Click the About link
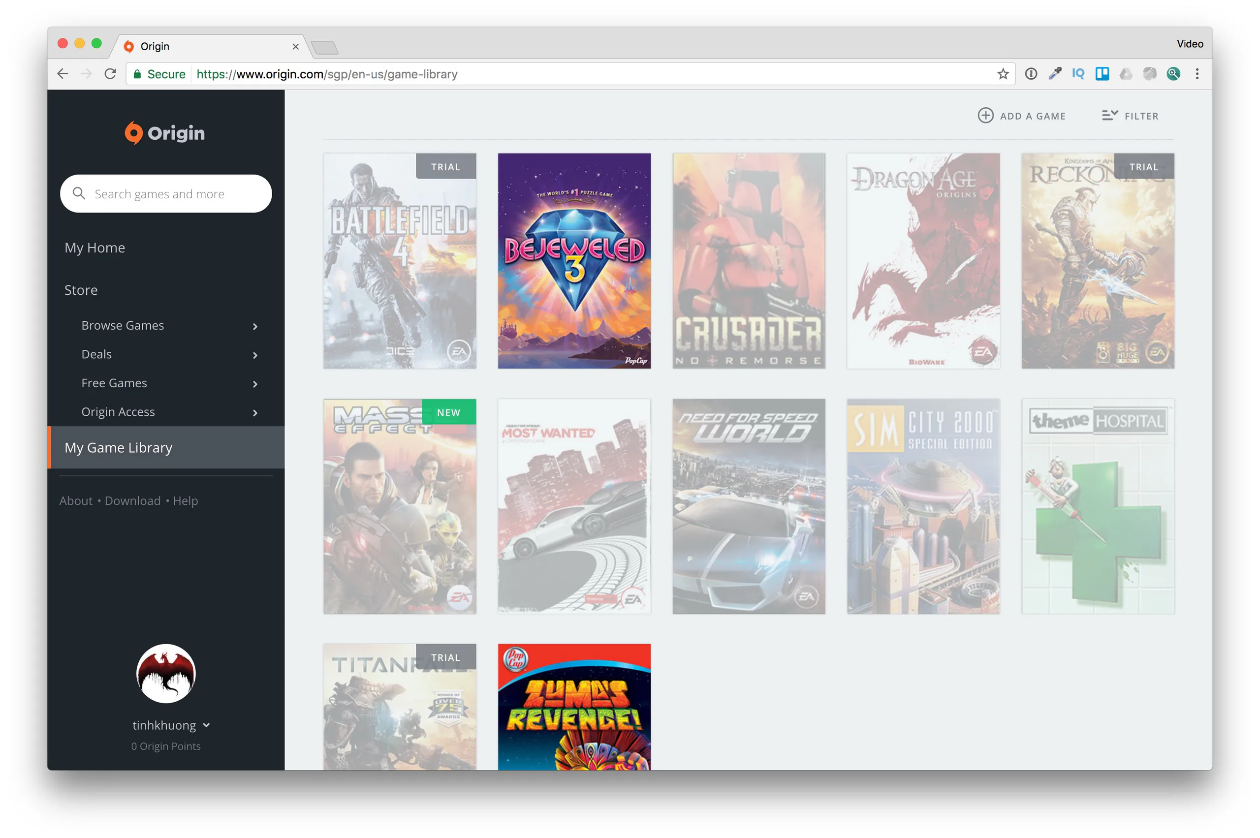Image resolution: width=1260 pixels, height=838 pixels. pos(76,500)
